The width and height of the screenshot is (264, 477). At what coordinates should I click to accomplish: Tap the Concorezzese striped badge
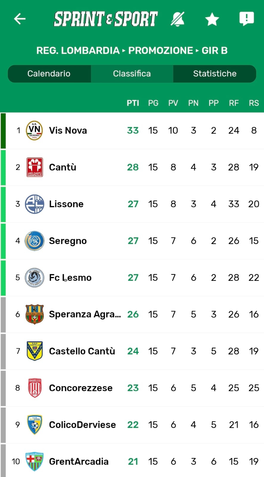[35, 388]
